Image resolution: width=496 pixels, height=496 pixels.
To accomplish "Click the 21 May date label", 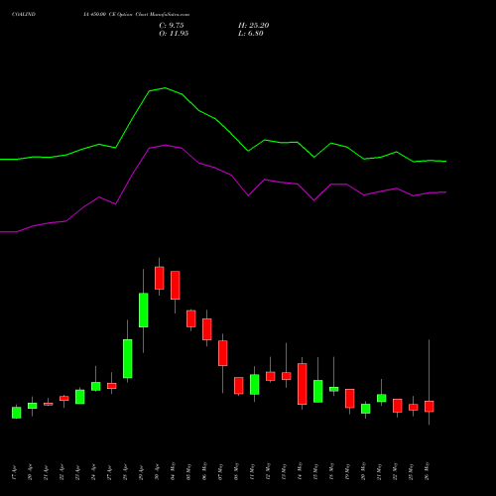I will click(x=379, y=471).
